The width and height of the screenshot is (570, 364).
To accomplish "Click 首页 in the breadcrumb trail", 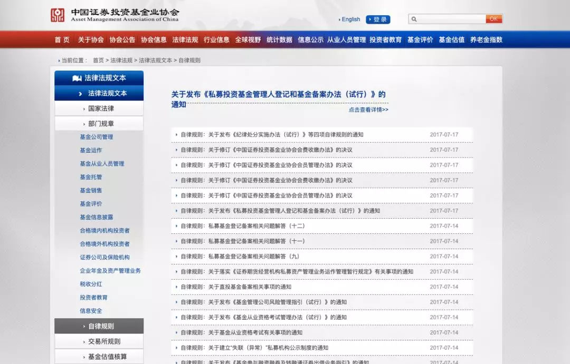I will (98, 60).
